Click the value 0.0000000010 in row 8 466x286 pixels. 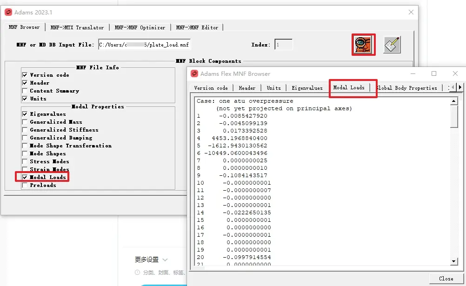click(x=245, y=168)
